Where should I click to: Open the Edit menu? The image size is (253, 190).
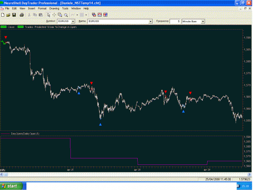[x=14, y=9]
